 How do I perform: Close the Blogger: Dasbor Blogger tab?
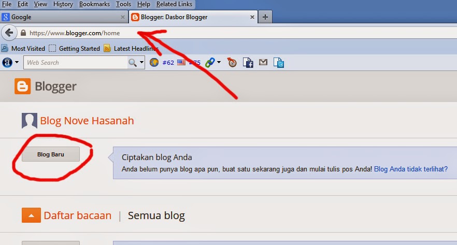click(x=252, y=17)
